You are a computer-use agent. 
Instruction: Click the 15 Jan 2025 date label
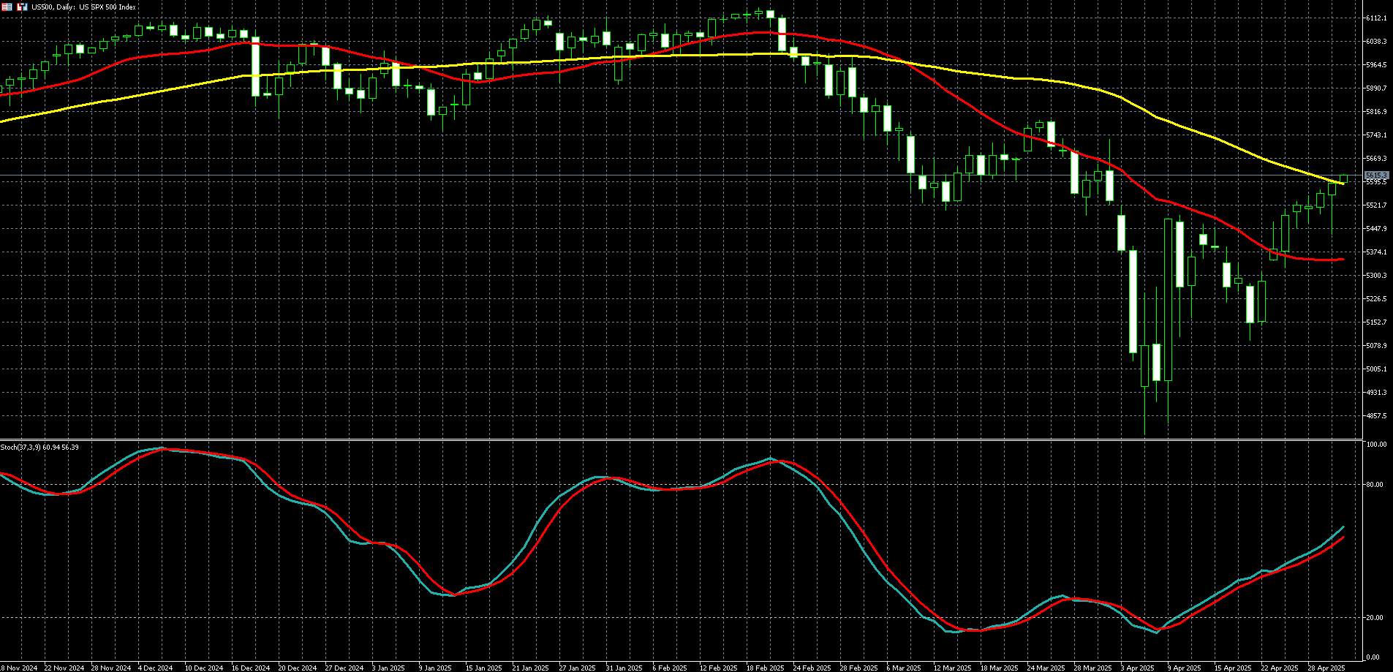point(483,668)
